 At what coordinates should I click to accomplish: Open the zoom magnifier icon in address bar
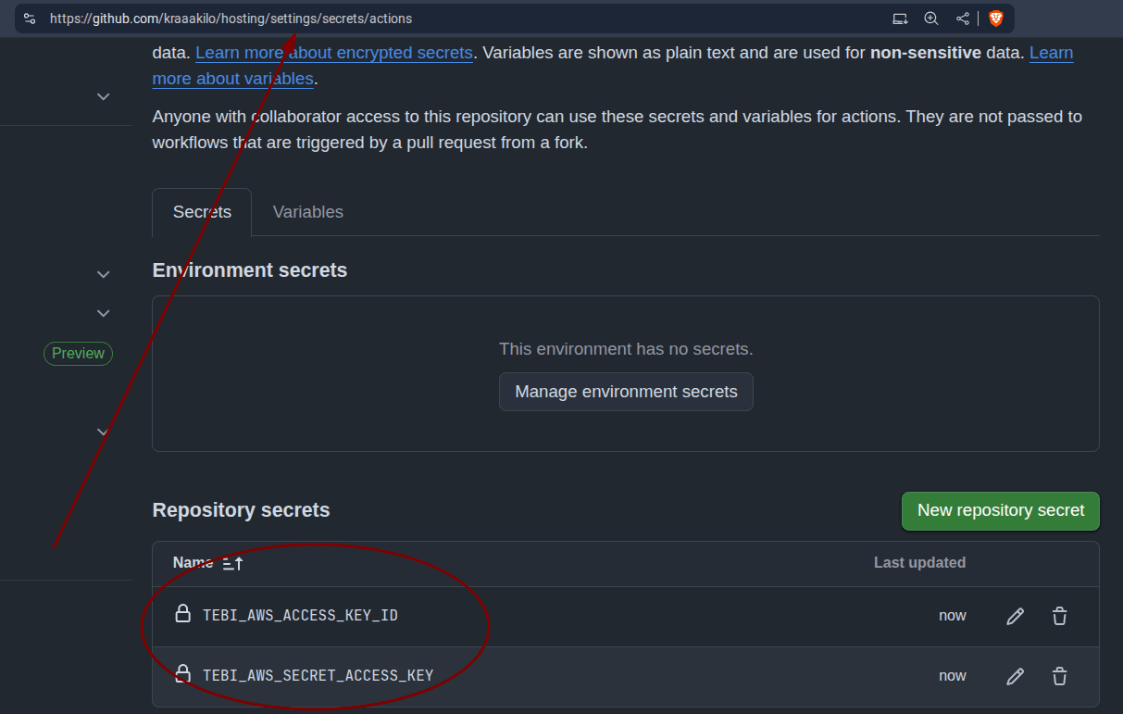point(931,19)
